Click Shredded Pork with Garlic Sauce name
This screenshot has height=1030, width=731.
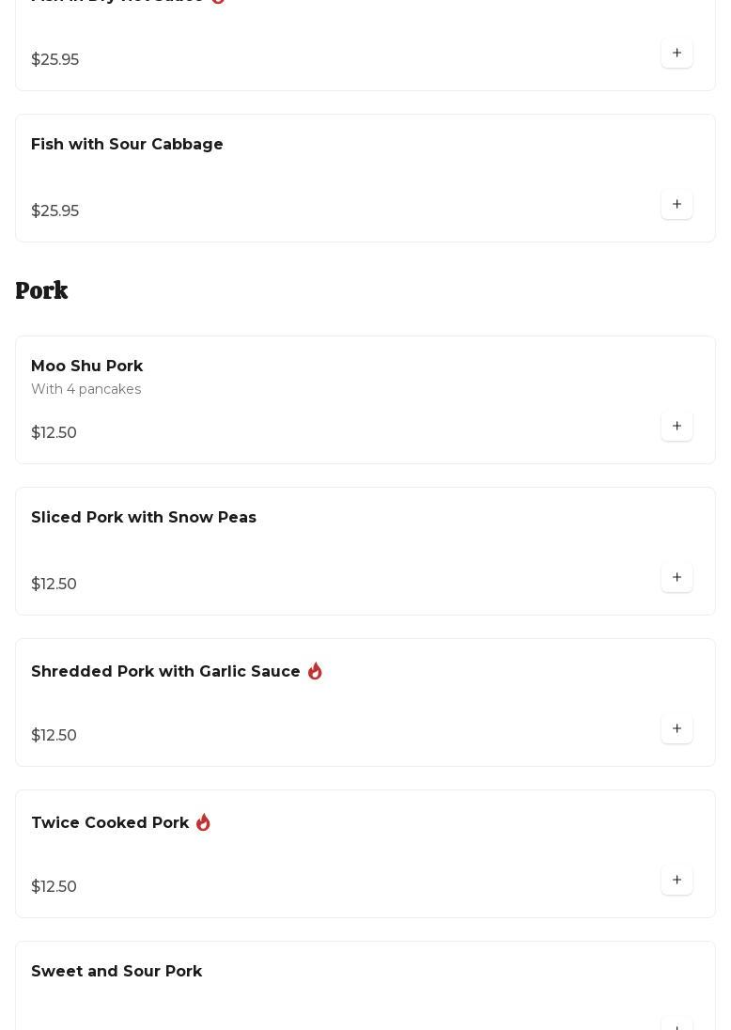coord(165,672)
